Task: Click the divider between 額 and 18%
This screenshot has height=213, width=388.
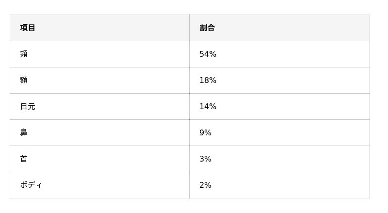Action: click(x=189, y=80)
